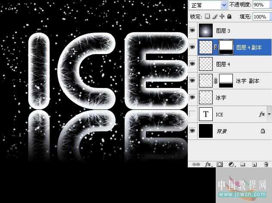Toggle lock transparent pixels icon

(207, 16)
